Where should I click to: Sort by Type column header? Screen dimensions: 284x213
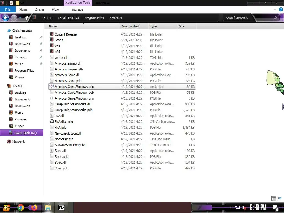pos(163,26)
